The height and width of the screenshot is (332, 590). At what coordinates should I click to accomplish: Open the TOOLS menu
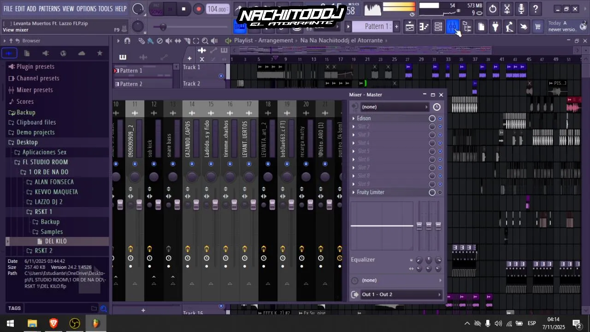106,9
